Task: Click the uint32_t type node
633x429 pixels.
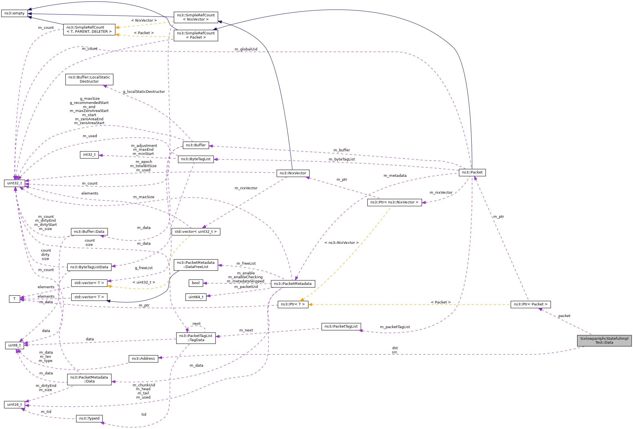Action: click(14, 183)
